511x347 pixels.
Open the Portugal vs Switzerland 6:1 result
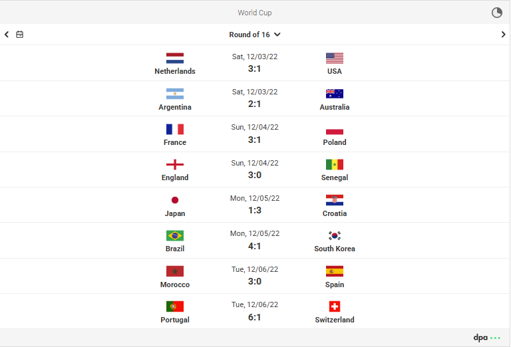(255, 317)
